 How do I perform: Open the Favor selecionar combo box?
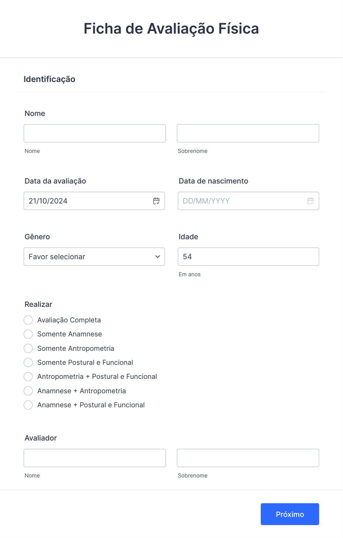(x=94, y=257)
